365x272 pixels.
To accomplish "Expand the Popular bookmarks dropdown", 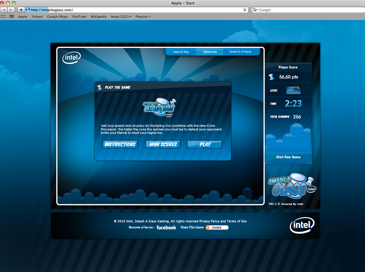I will click(x=143, y=17).
